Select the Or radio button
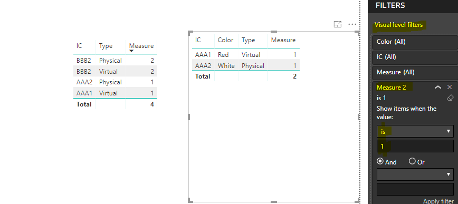Viewport: 458px width, 204px height. 412,161
